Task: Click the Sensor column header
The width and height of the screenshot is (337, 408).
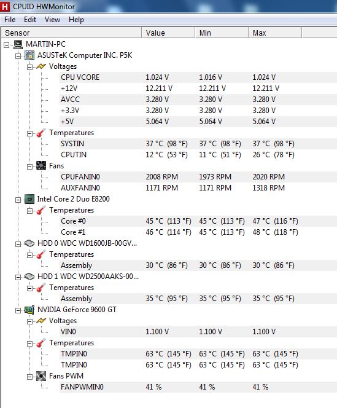Action: point(71,33)
